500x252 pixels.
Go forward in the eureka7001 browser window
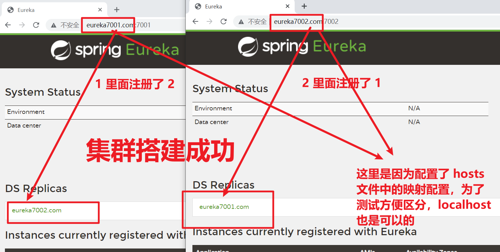[22, 25]
